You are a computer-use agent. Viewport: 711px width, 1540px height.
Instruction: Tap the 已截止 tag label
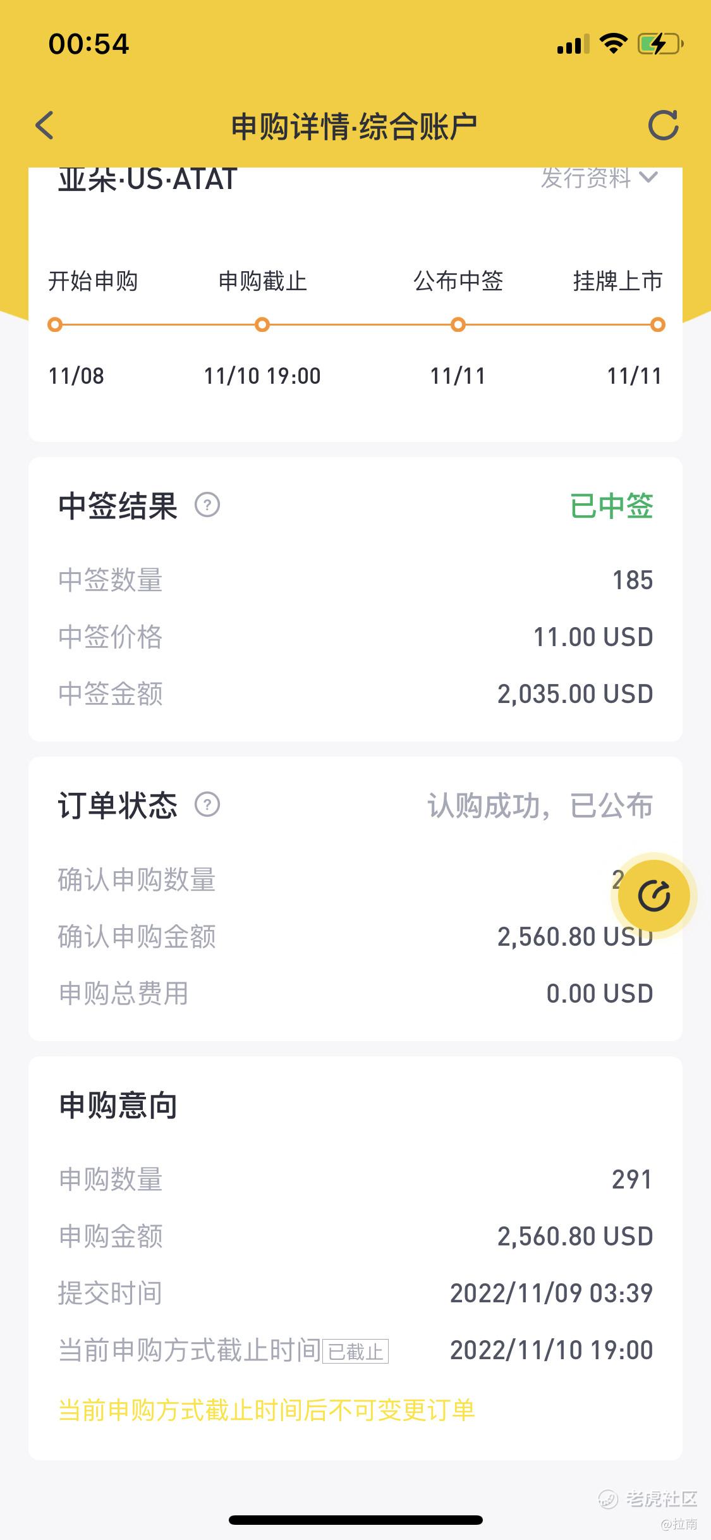pos(355,1351)
